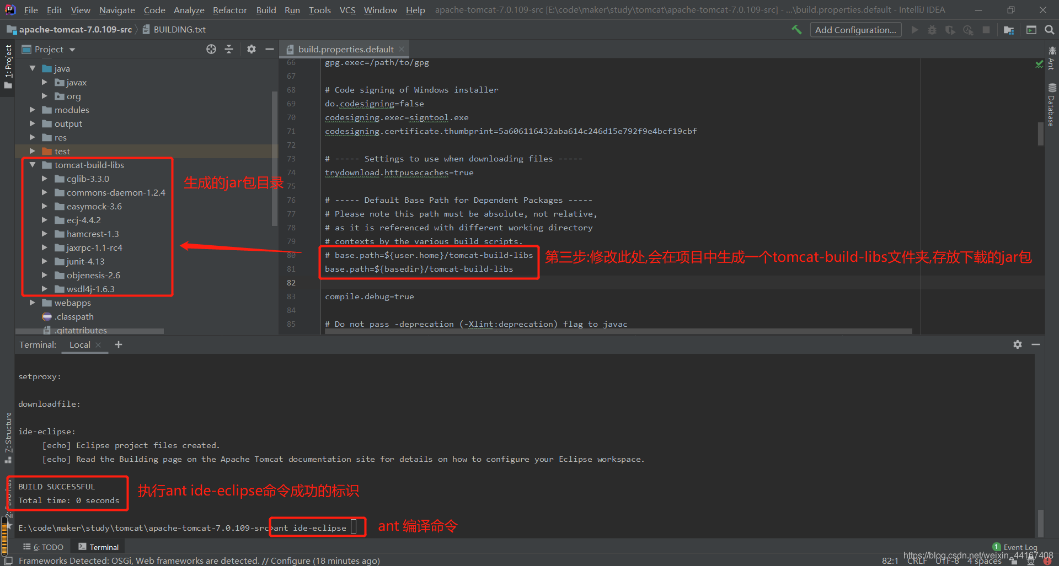Screen dimensions: 1059x566
Task: Close the build.properties.default editor tab
Action: pos(402,49)
